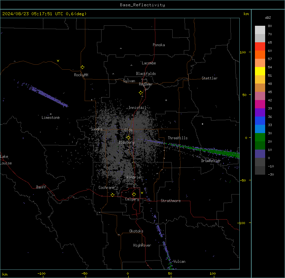Pick the yellow 51-54 dBZ legend swatch
The height and width of the screenshot is (278, 285).
point(260,71)
